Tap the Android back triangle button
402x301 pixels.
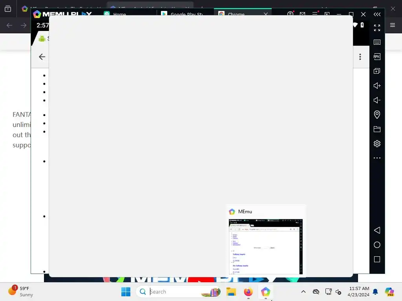coord(377,230)
